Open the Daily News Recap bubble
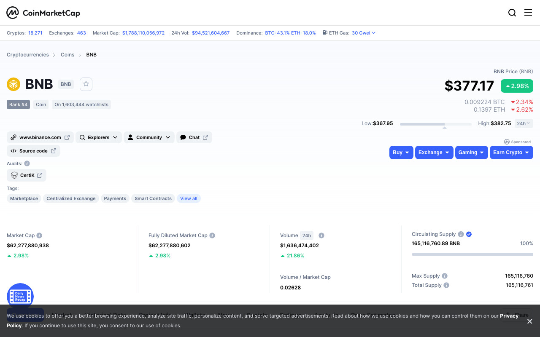 pyautogui.click(x=20, y=297)
